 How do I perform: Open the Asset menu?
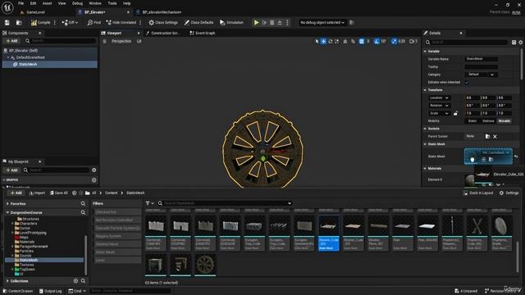47,3
